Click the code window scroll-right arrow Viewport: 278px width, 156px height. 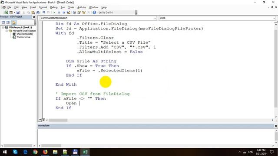(x=273, y=120)
